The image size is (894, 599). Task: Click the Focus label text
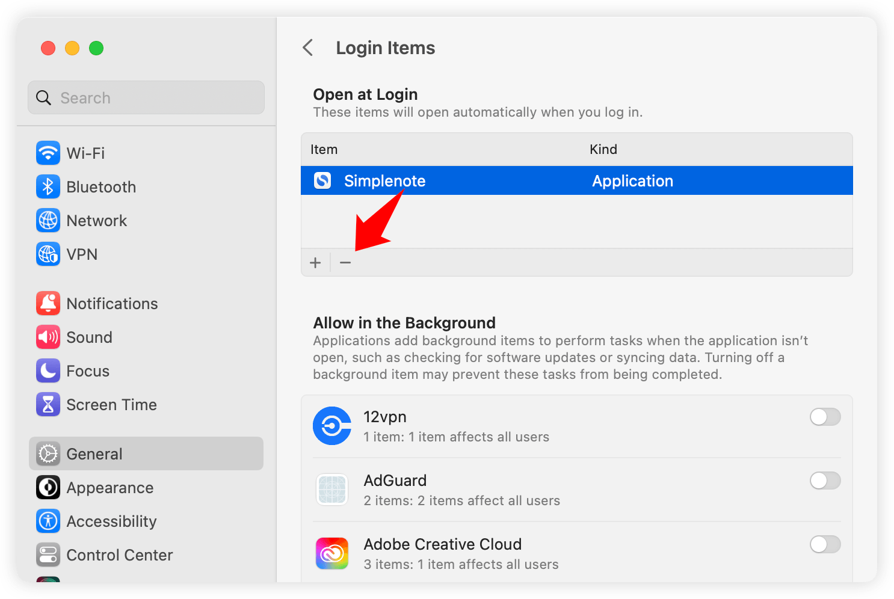(88, 371)
